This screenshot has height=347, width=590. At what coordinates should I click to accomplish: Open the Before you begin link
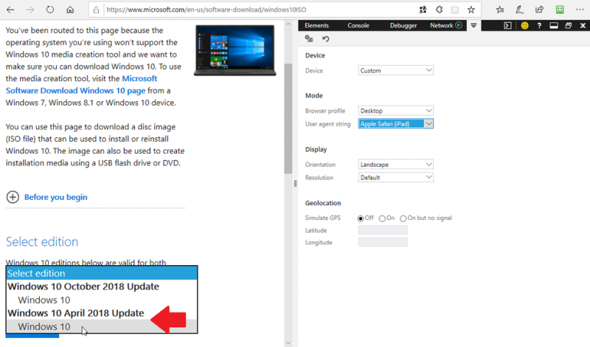56,197
